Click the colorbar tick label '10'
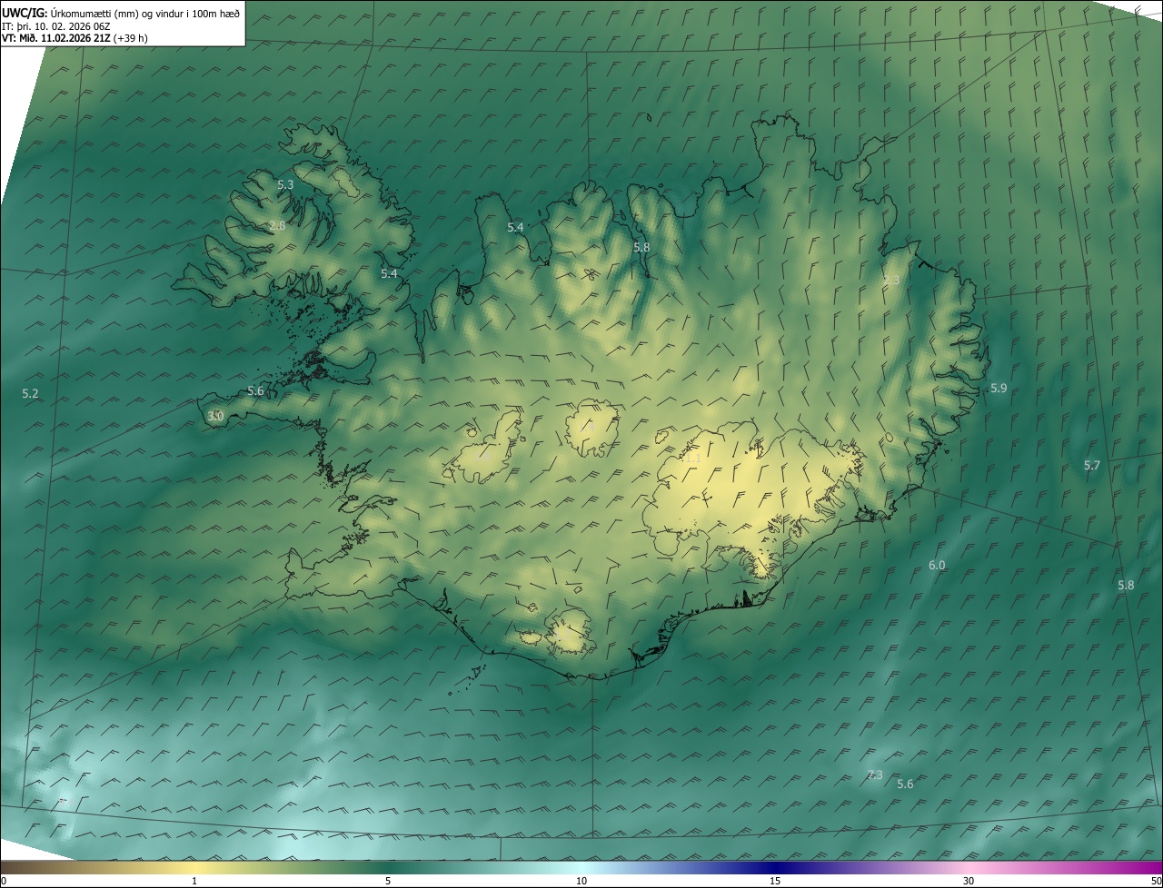1163x888 pixels. (581, 881)
